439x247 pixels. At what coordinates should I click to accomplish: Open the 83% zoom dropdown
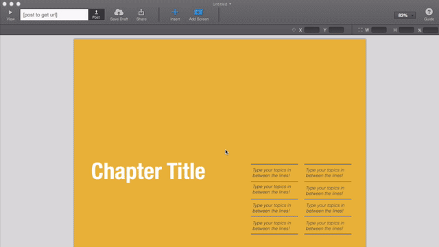coord(405,15)
